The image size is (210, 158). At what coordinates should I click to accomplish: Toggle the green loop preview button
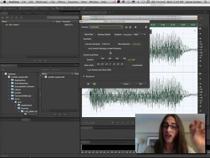click(94, 84)
